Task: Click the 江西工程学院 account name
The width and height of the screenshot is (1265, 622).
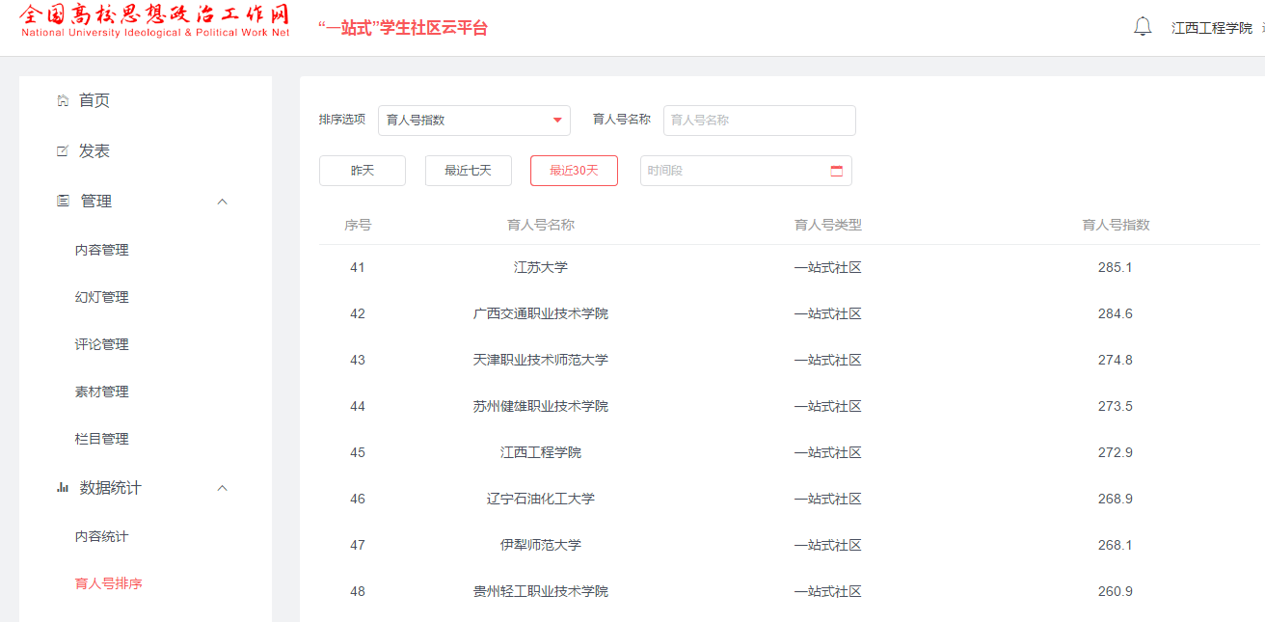Action: tap(1211, 28)
